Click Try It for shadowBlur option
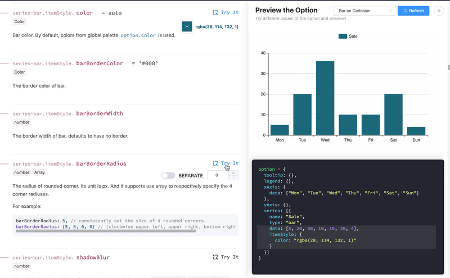Image resolution: width=450 pixels, height=278 pixels. click(x=226, y=257)
